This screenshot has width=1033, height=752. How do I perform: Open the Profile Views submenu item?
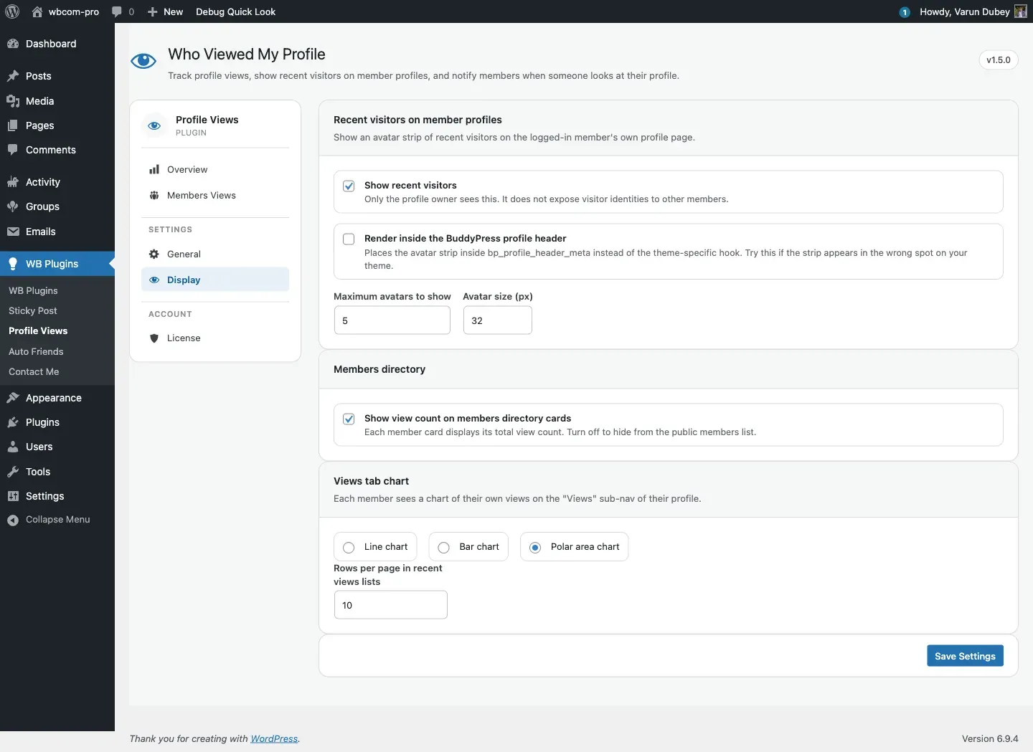coord(38,330)
